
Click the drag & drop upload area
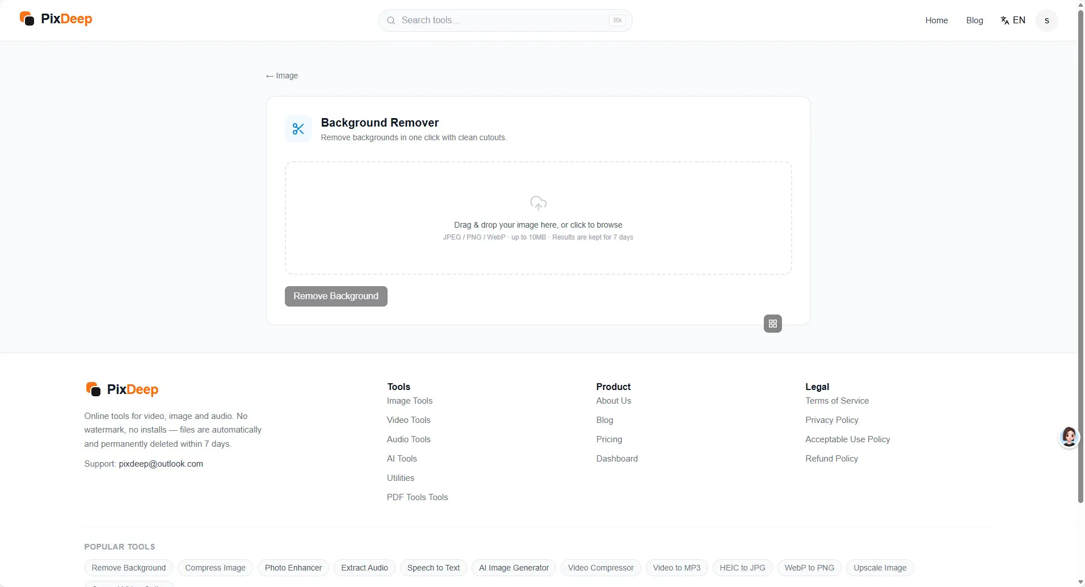pyautogui.click(x=538, y=218)
